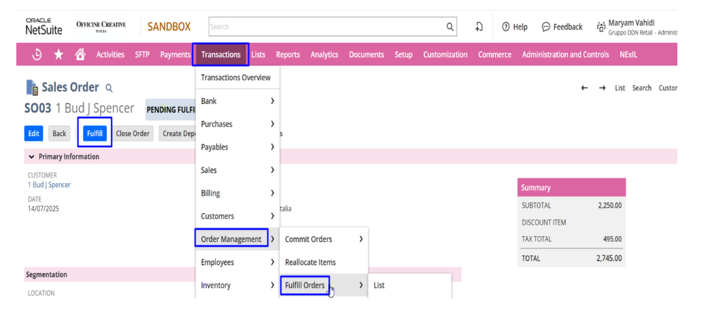Image resolution: width=710 pixels, height=313 pixels.
Task: Open customer link 1 Bud J Spencer
Action: pyautogui.click(x=49, y=185)
